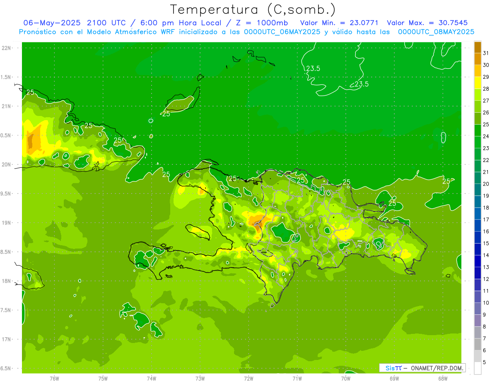Pick the teal swatch between 19 and 20
This screenshot has width=497, height=384.
478,190
